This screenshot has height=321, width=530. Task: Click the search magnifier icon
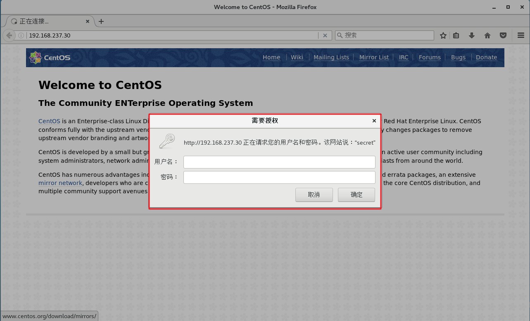[340, 35]
